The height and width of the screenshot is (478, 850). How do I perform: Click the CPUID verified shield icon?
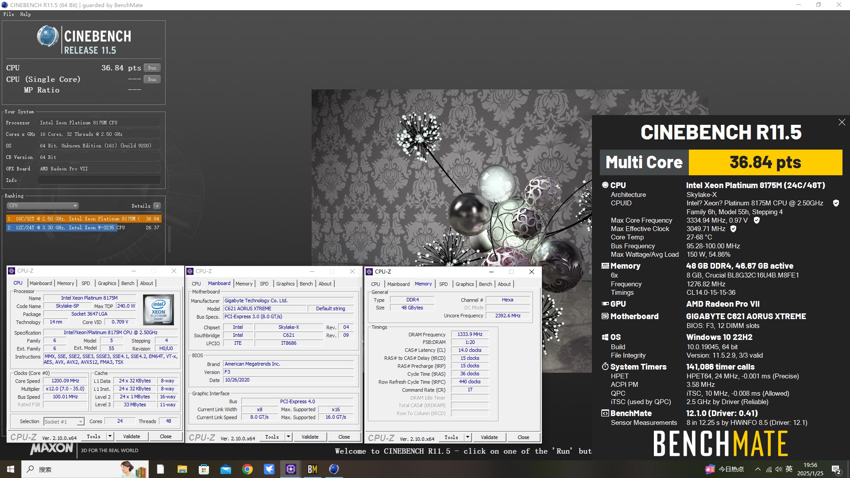[836, 203]
